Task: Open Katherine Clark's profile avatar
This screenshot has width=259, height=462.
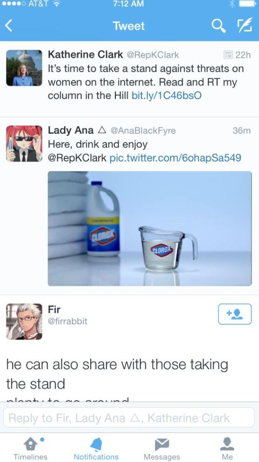Action: (24, 68)
